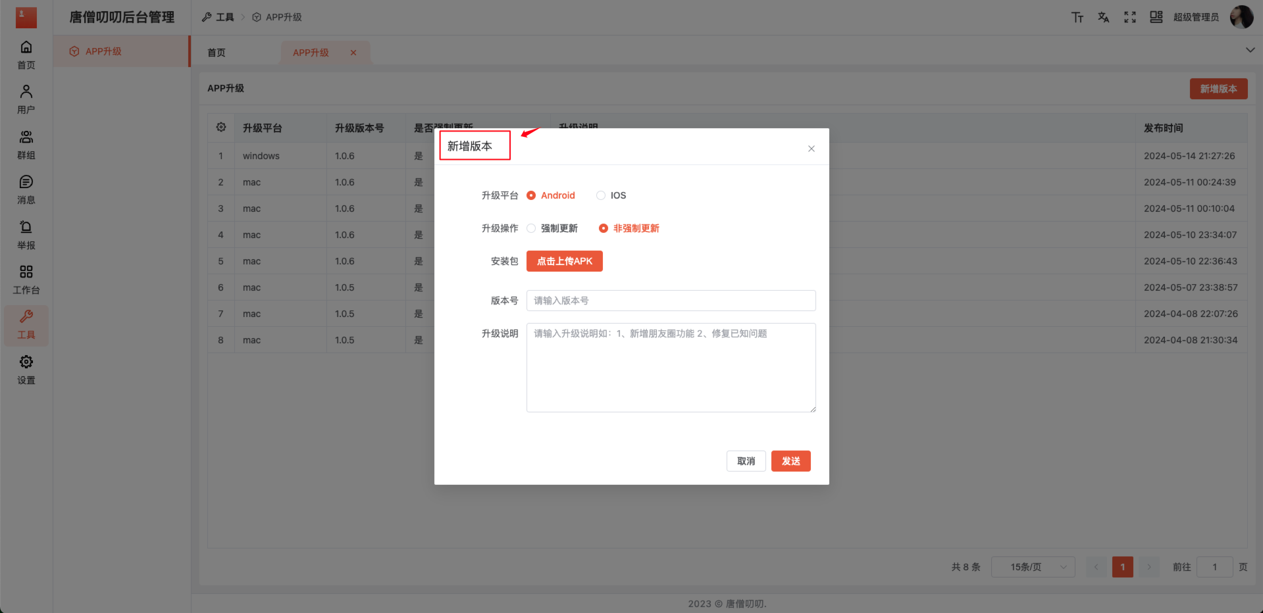The width and height of the screenshot is (1263, 613).
Task: Open the 15条/页 page size dropdown
Action: click(1032, 566)
